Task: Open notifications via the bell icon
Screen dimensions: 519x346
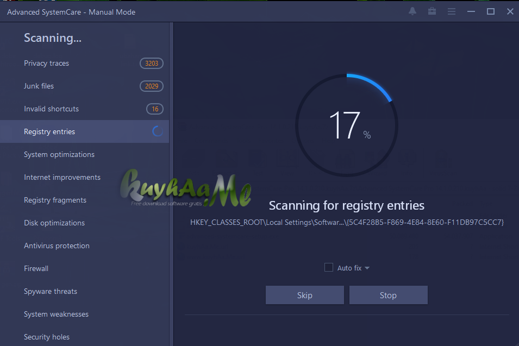Action: [x=412, y=11]
